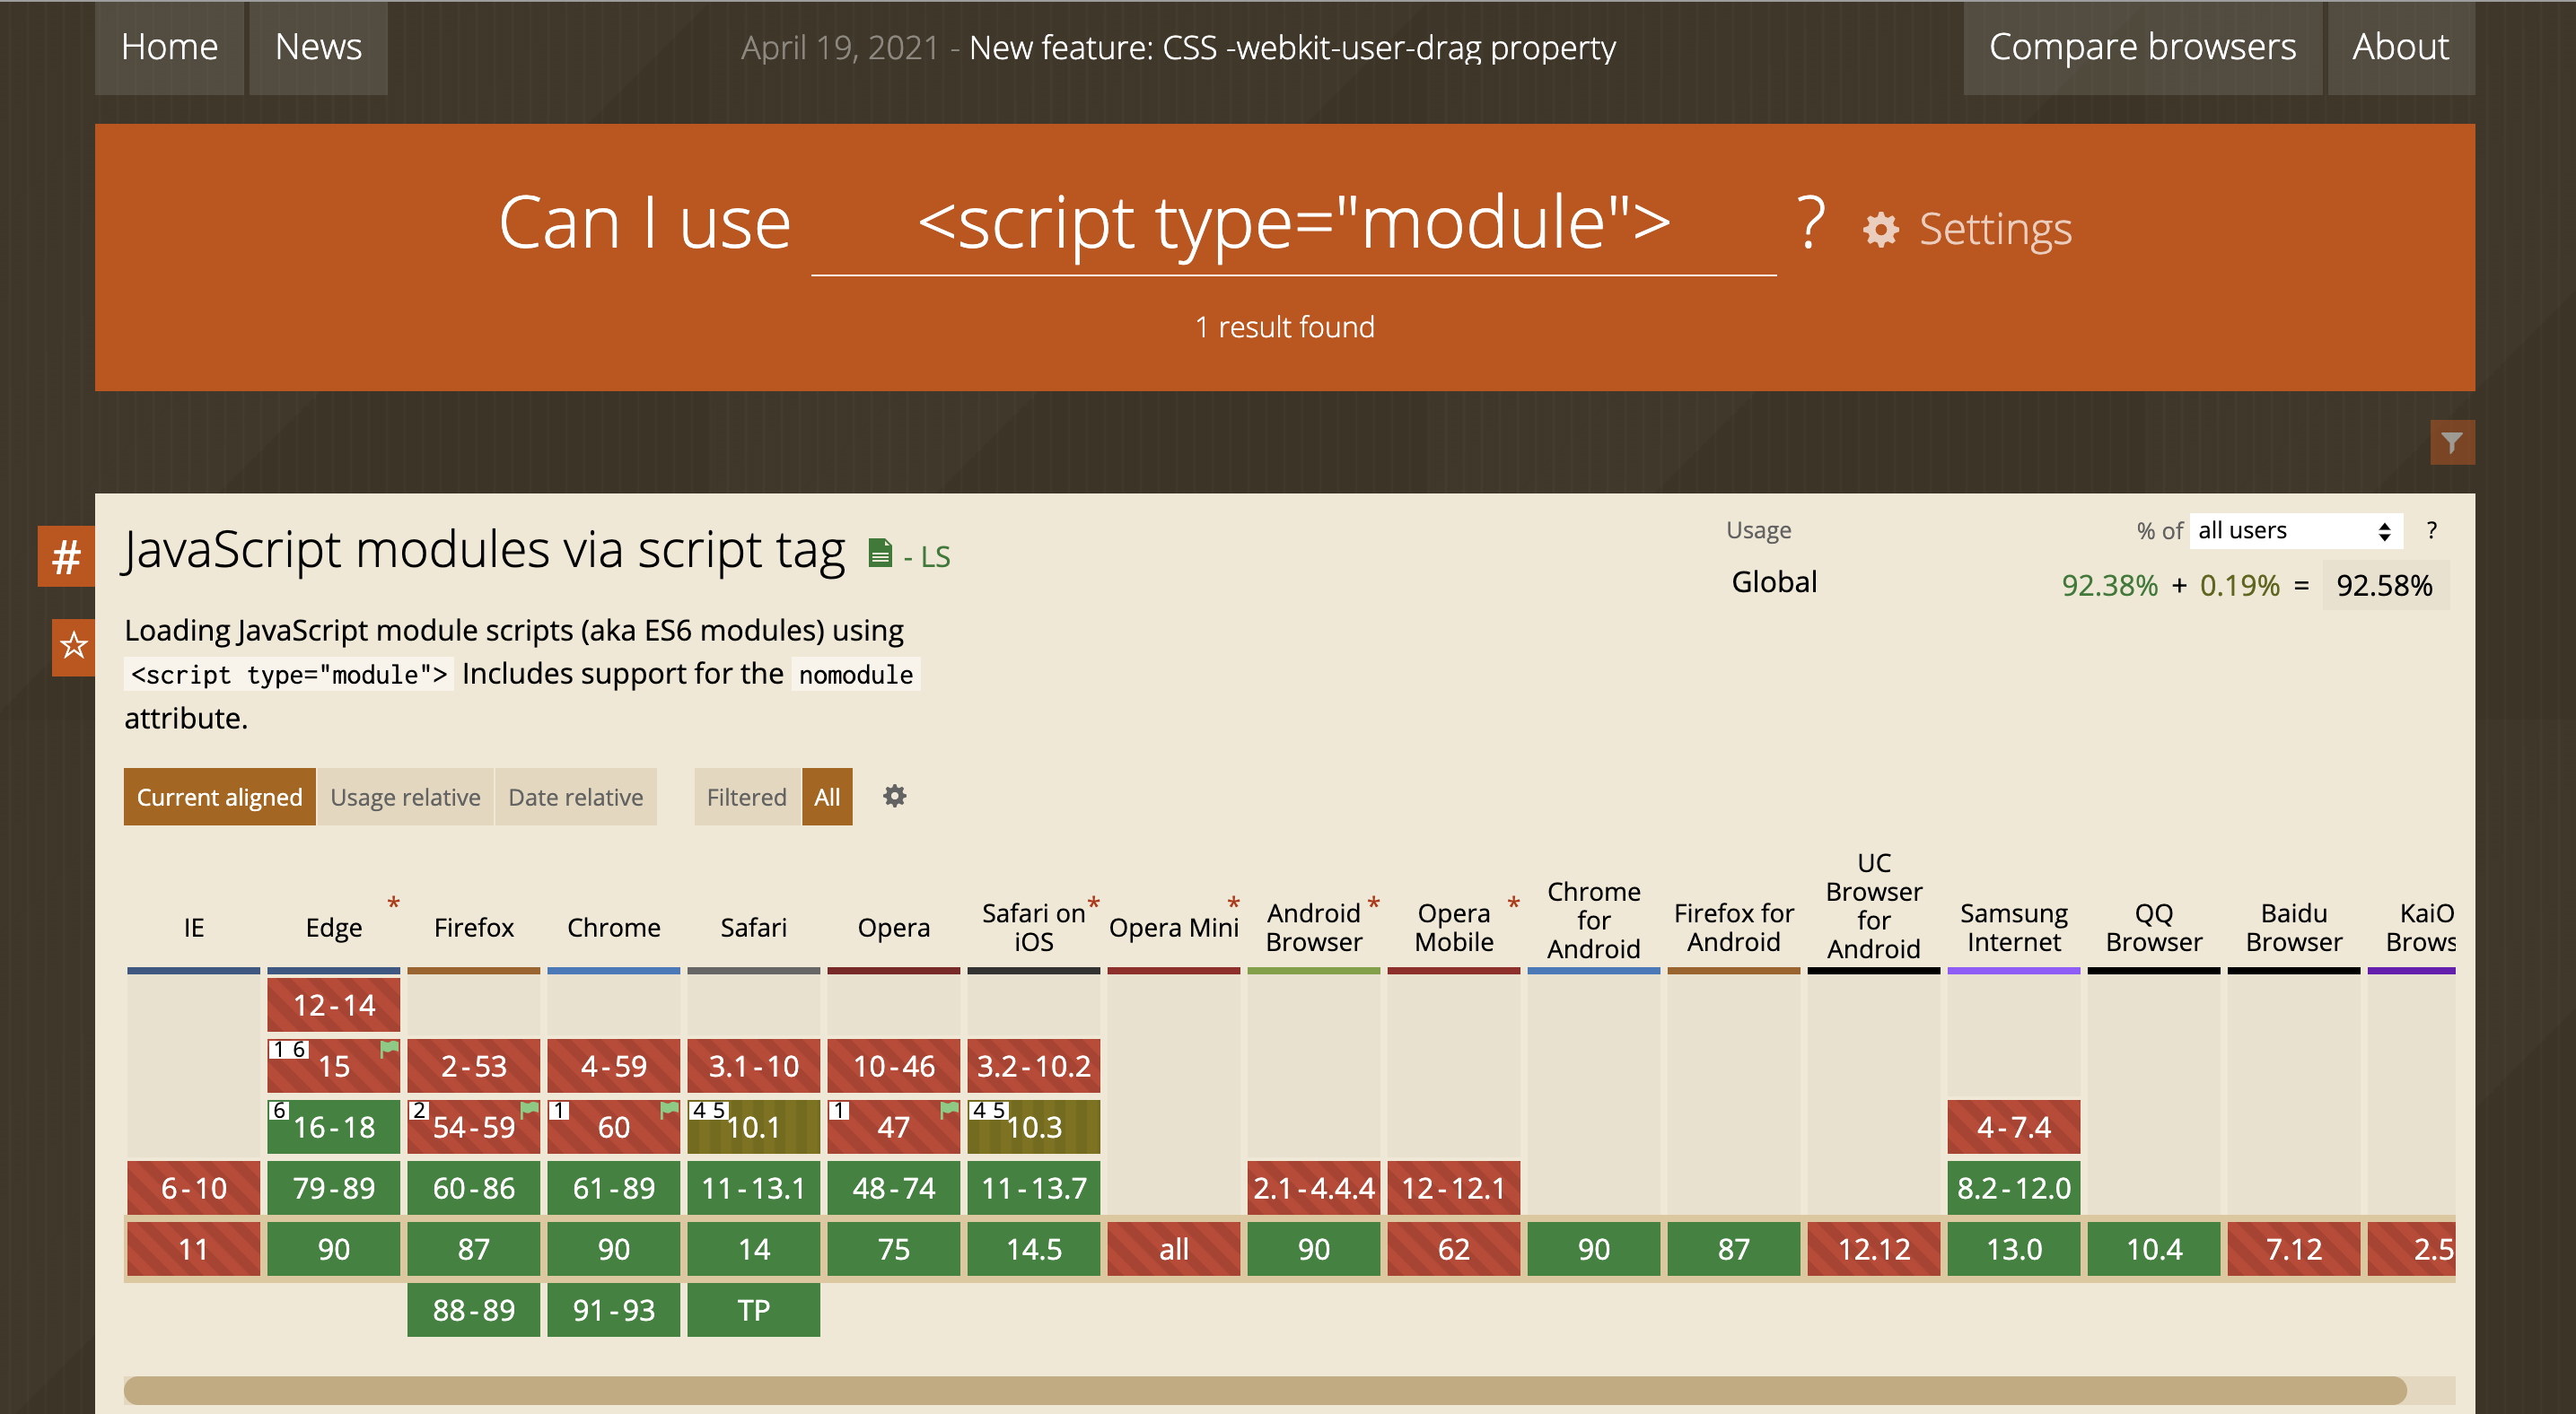The height and width of the screenshot is (1414, 2576).
Task: Select Chrome 91-93 cell
Action: (x=613, y=1310)
